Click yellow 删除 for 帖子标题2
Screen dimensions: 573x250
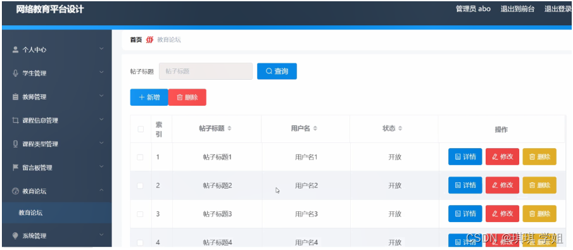point(539,185)
